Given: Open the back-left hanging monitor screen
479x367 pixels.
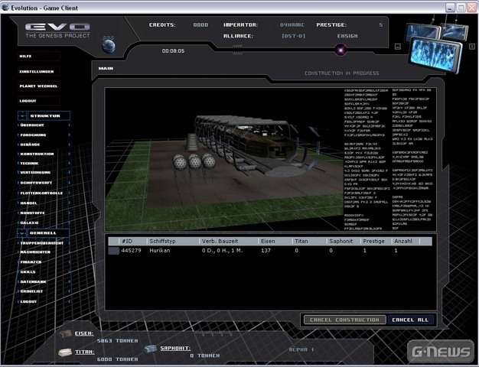Looking at the screenshot, I should pyautogui.click(x=422, y=33).
